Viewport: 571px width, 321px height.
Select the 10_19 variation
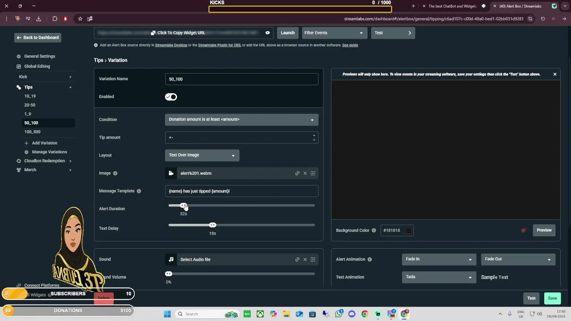30,96
